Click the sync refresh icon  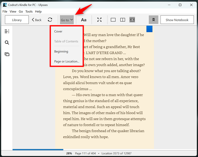(50, 20)
